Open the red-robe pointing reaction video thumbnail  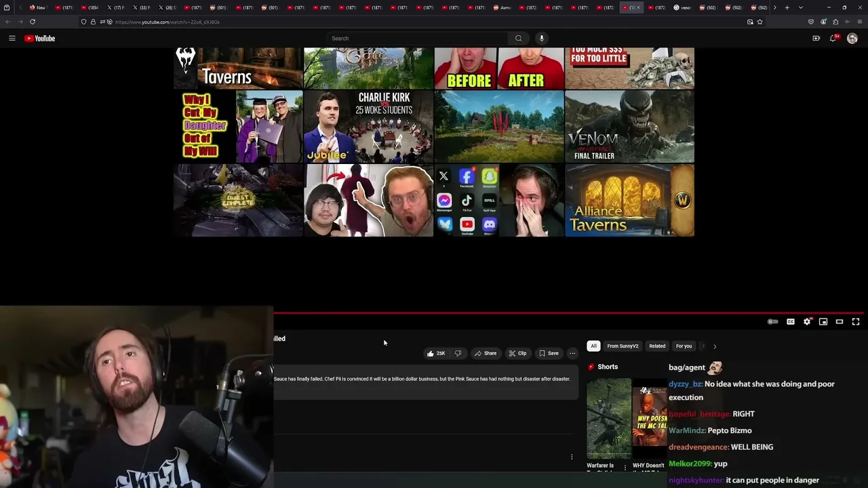coord(368,201)
